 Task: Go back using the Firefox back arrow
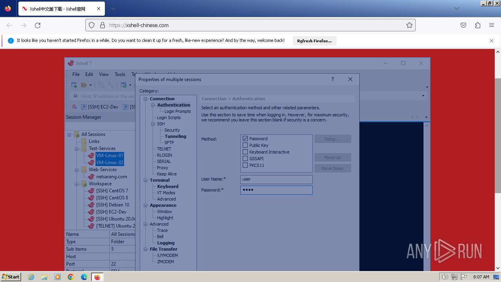coord(9,25)
